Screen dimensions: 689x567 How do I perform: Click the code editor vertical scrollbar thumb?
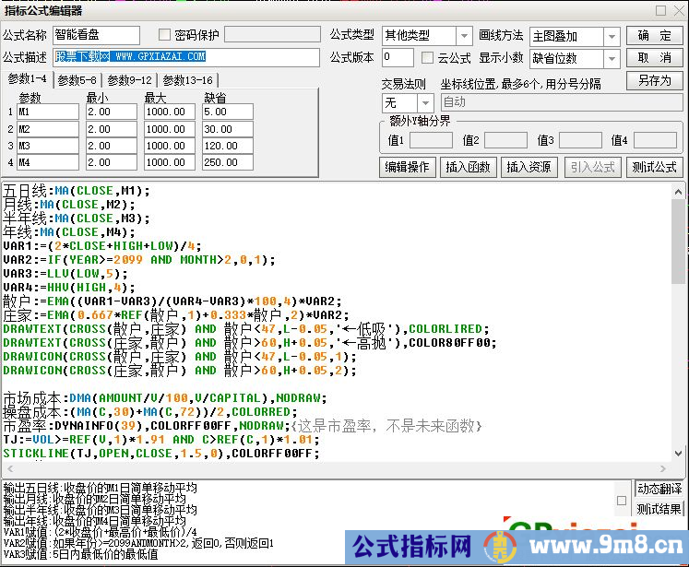point(678,242)
